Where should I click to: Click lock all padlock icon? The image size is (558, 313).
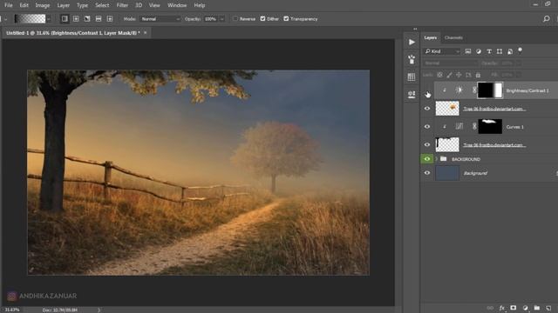478,75
